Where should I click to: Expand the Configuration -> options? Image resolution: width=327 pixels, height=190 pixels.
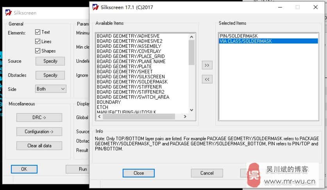click(x=39, y=132)
